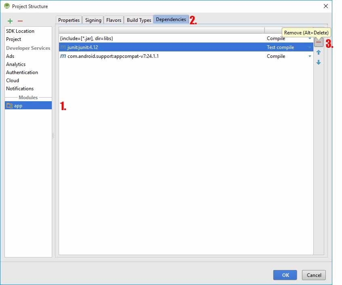
Task: Move the selected dependency down with the arrow
Action: pyautogui.click(x=319, y=62)
